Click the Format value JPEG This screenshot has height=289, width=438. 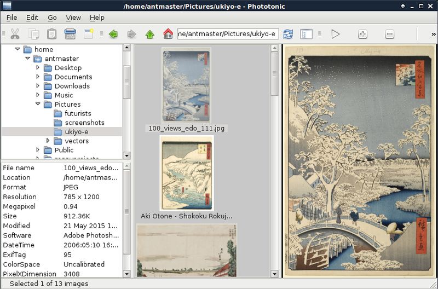(71, 187)
